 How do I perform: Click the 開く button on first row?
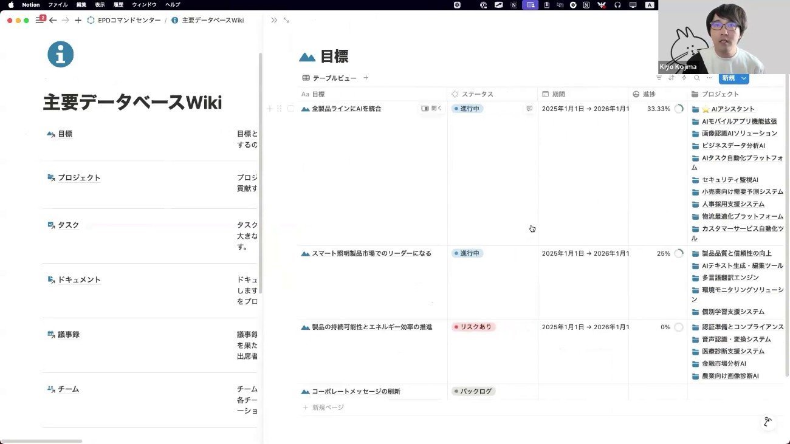coord(432,109)
